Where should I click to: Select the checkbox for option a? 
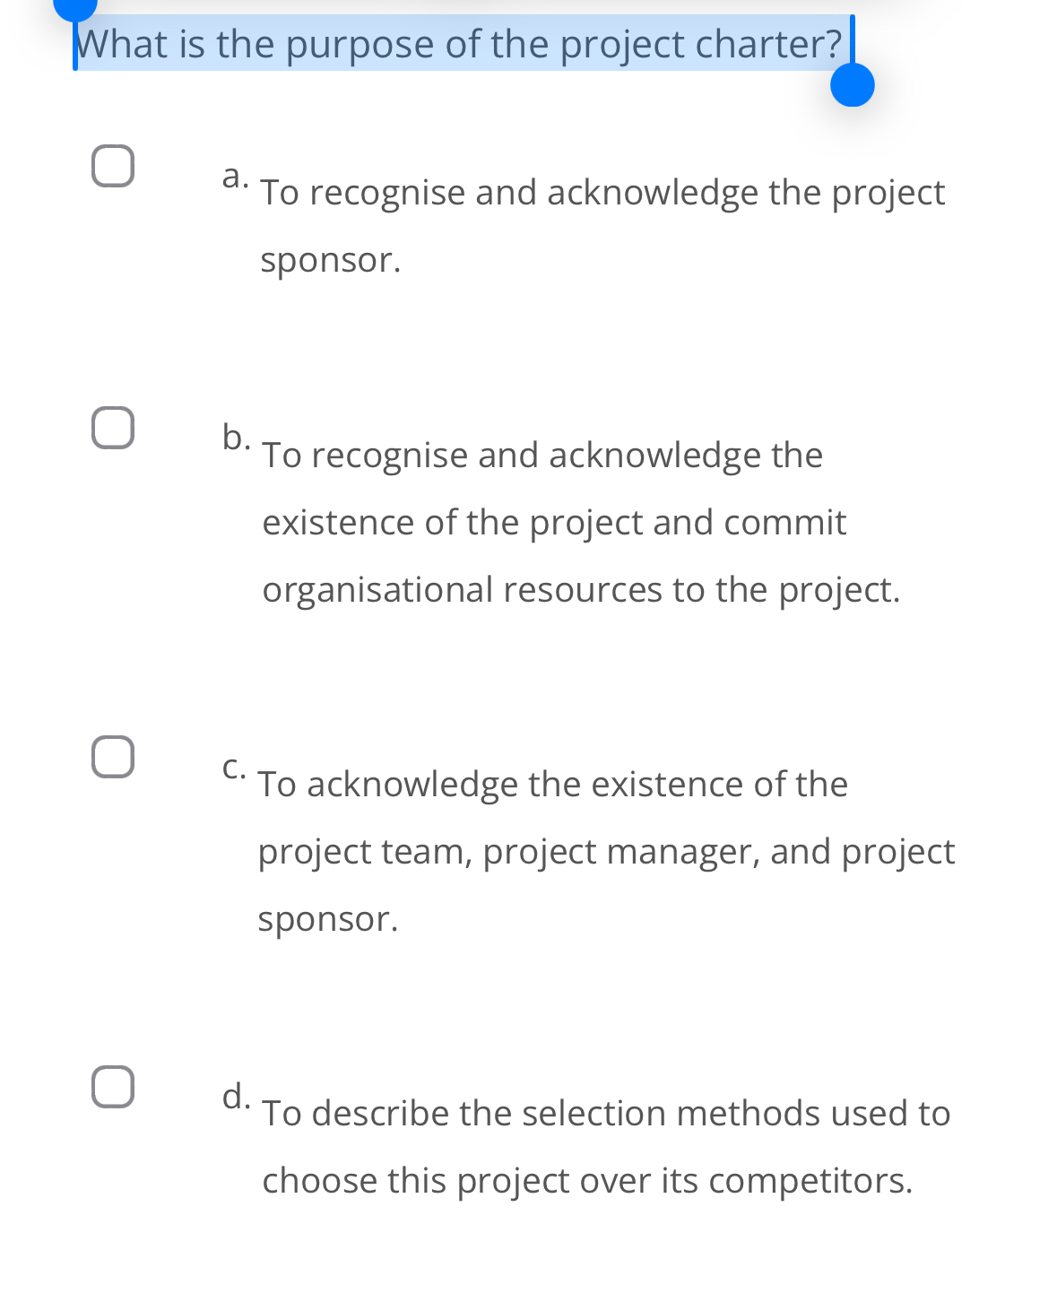pos(113,167)
